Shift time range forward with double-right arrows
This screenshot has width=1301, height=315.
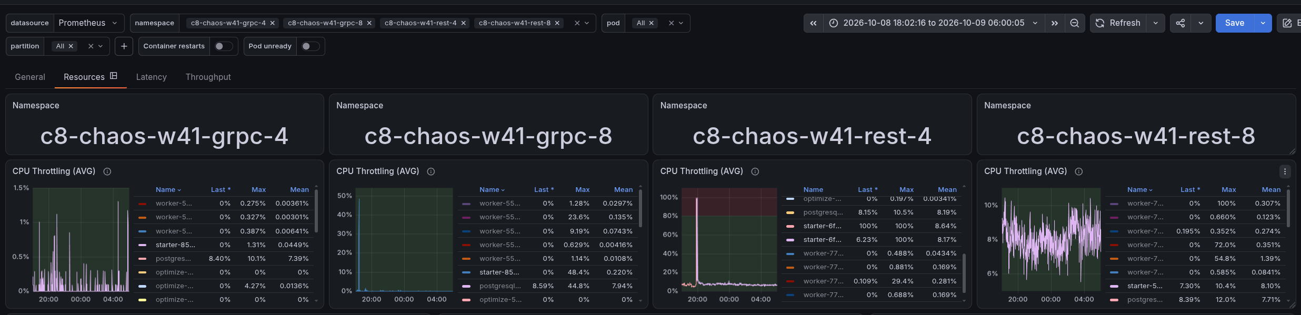[x=1054, y=23]
